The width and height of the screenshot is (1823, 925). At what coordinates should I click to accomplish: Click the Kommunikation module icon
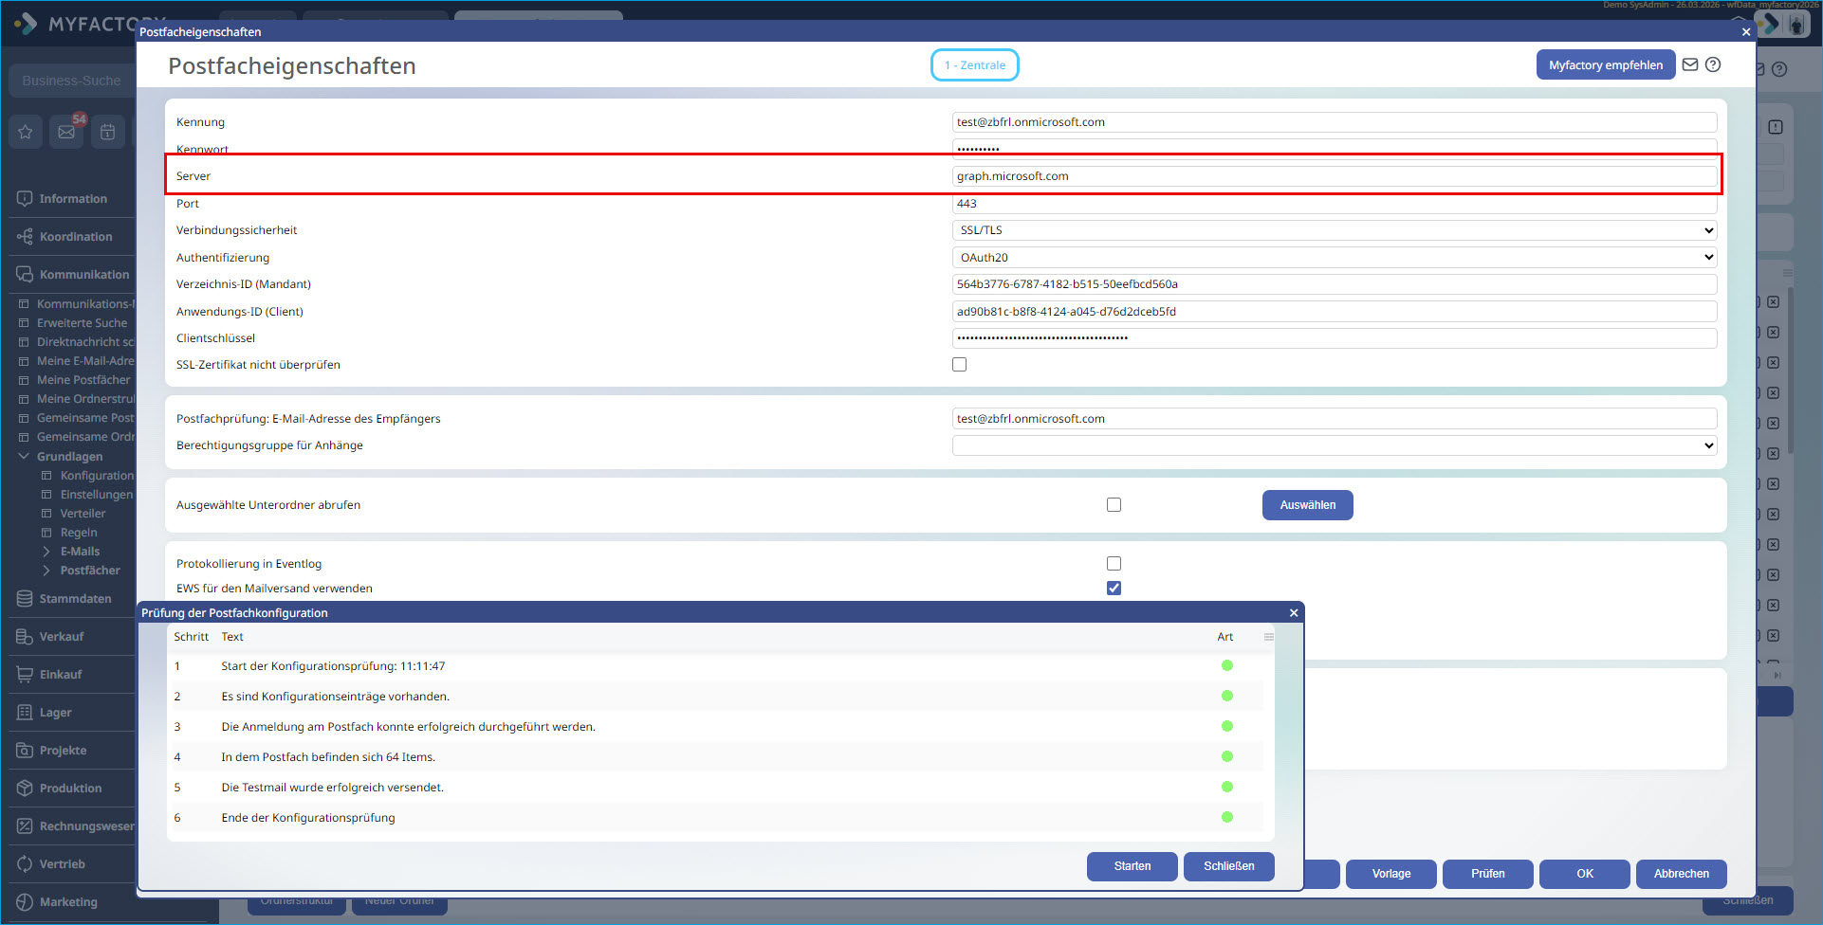coord(25,275)
